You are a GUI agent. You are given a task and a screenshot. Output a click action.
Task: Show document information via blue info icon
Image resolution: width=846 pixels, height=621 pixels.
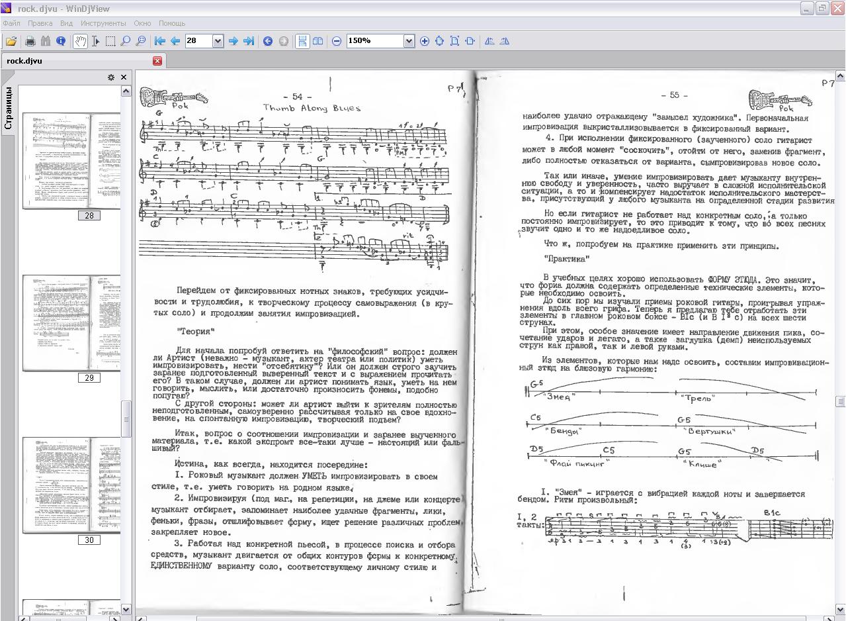(x=61, y=41)
